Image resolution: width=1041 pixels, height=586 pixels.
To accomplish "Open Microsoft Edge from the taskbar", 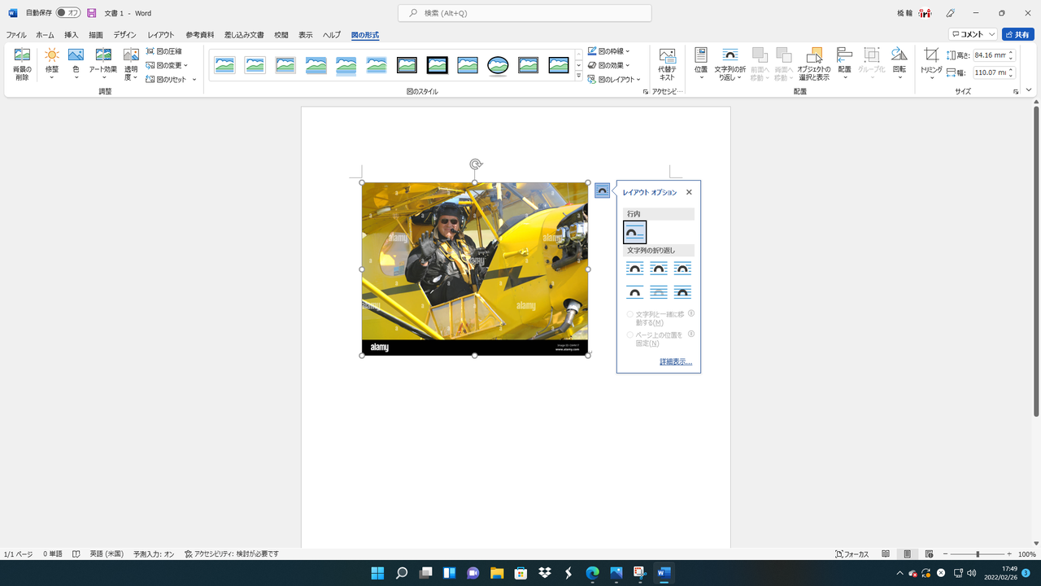I will [x=592, y=573].
